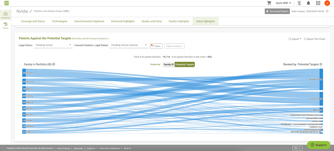Open the En language selector

click(x=298, y=148)
